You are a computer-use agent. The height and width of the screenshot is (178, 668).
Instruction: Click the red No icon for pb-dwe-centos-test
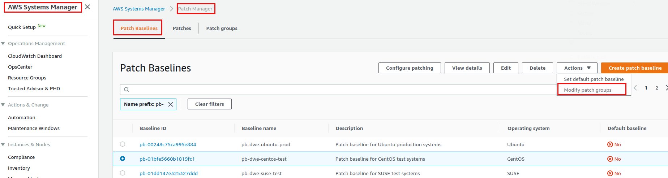click(610, 159)
